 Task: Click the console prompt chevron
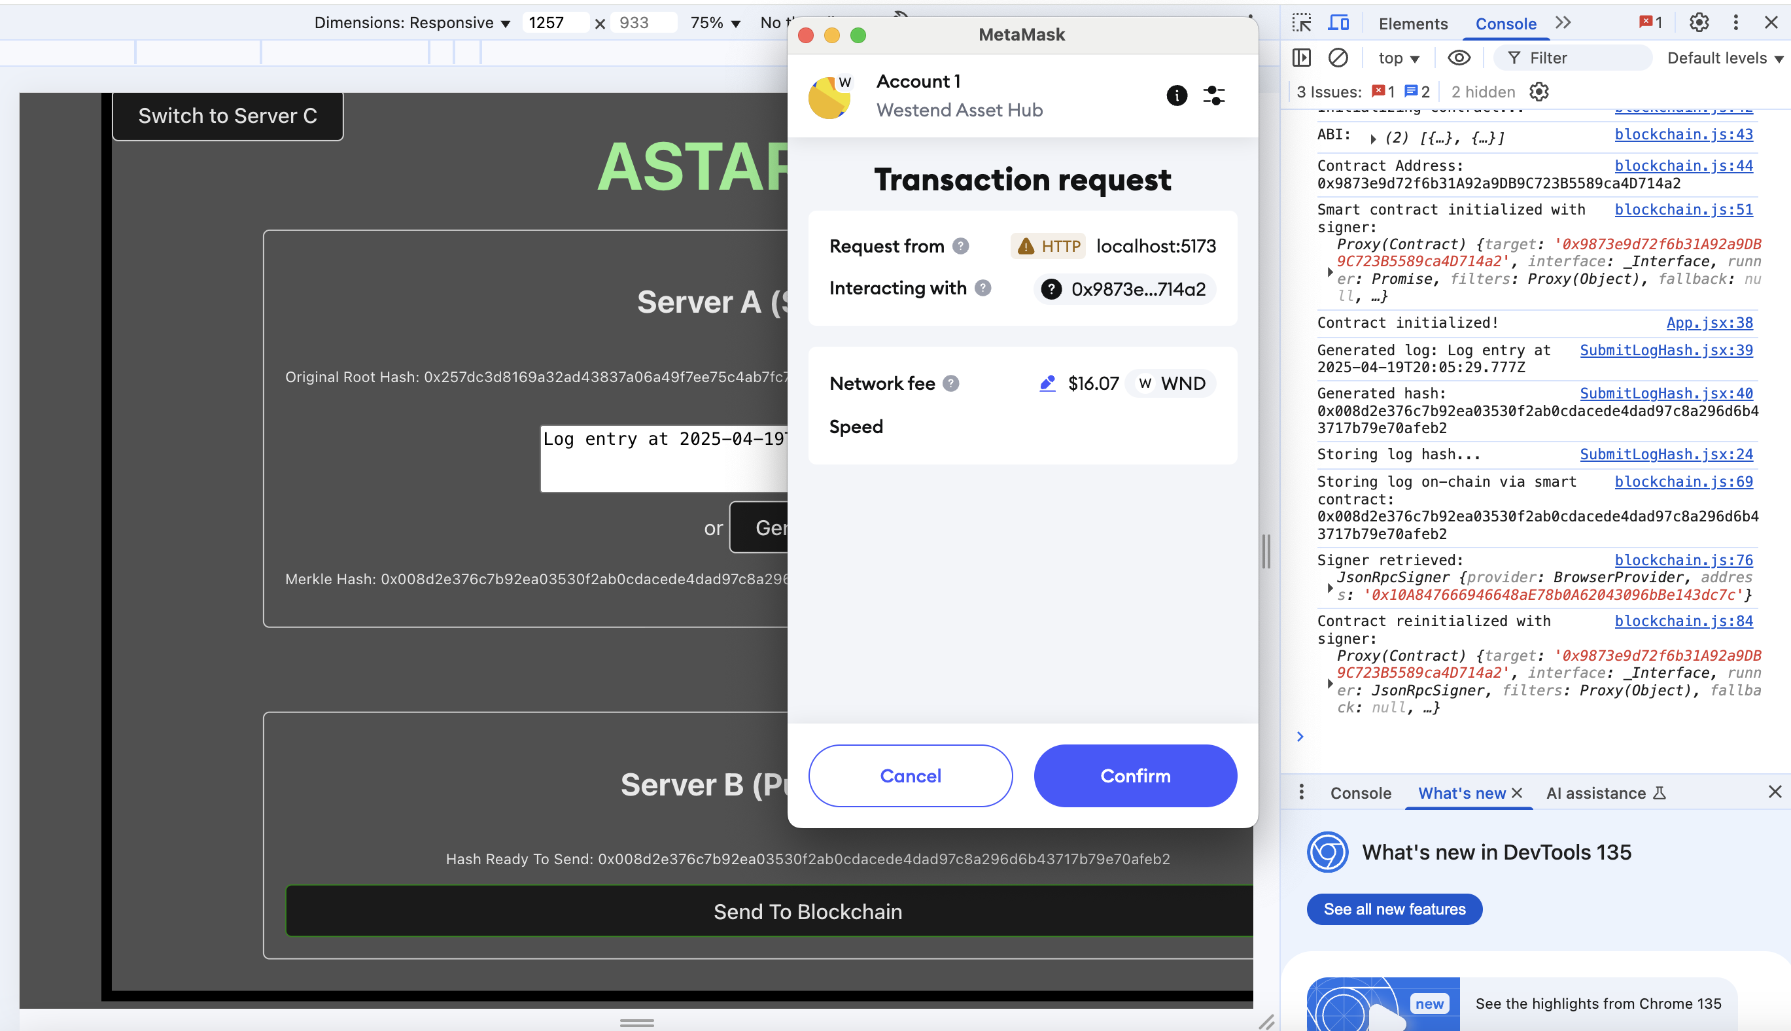click(x=1300, y=737)
